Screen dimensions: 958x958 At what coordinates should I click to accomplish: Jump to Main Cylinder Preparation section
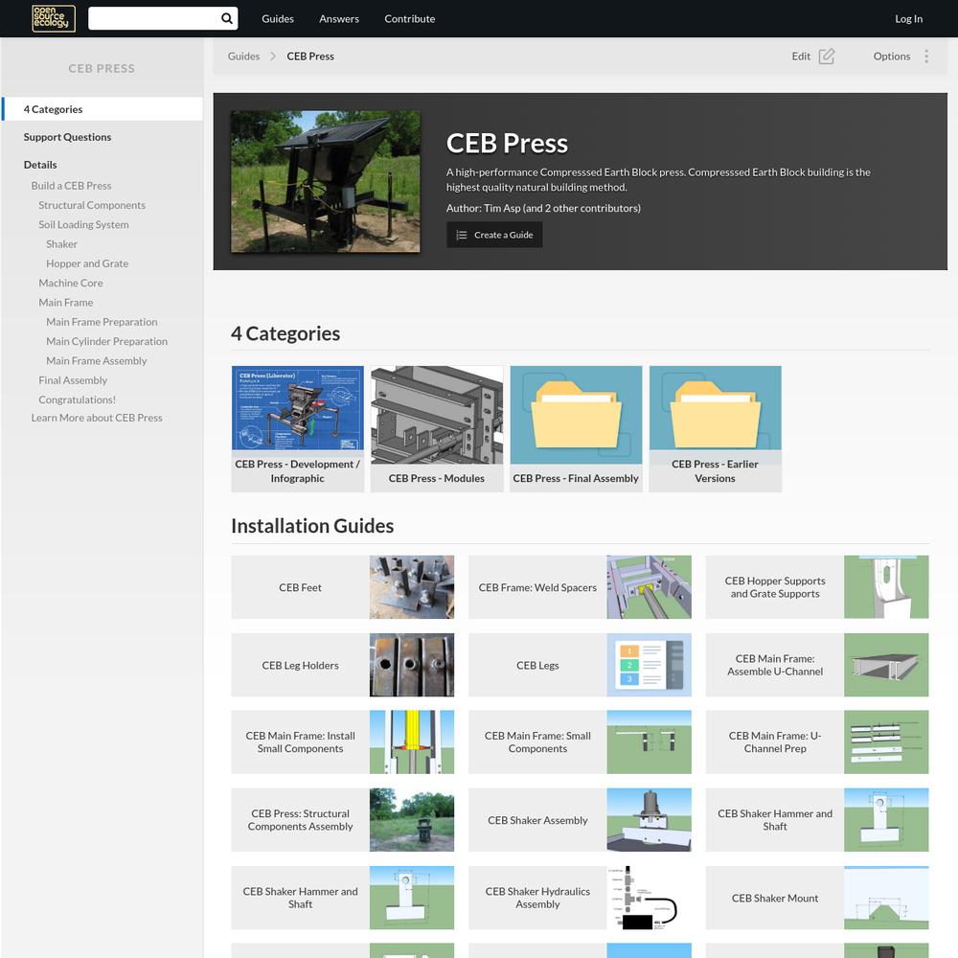(107, 342)
